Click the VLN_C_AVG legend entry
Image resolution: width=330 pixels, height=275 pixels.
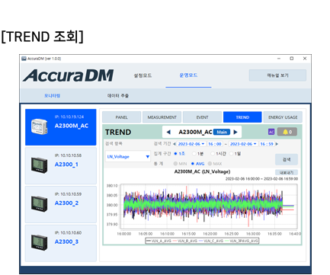211,241
